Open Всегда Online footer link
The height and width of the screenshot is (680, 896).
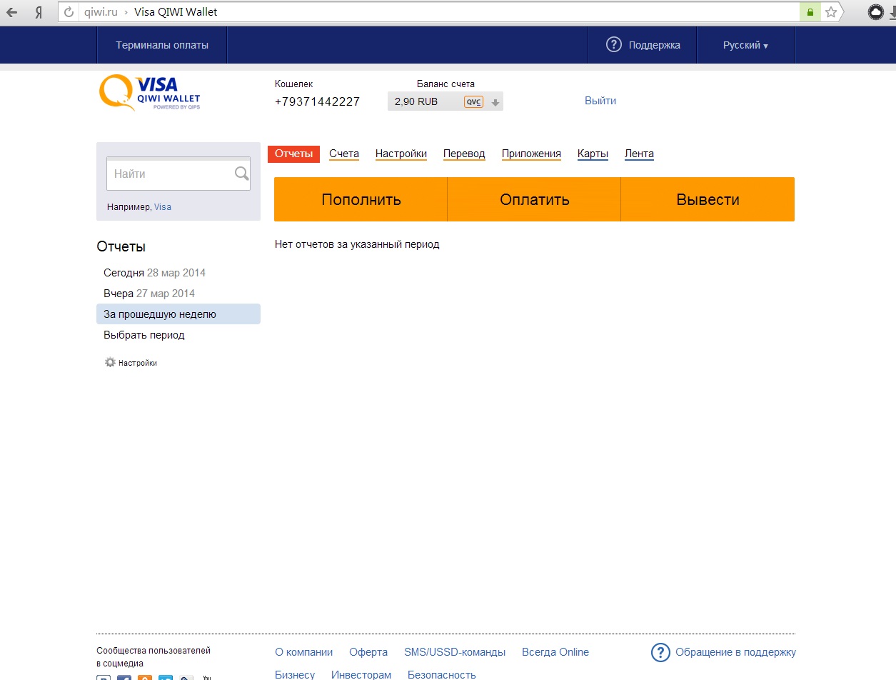point(555,652)
